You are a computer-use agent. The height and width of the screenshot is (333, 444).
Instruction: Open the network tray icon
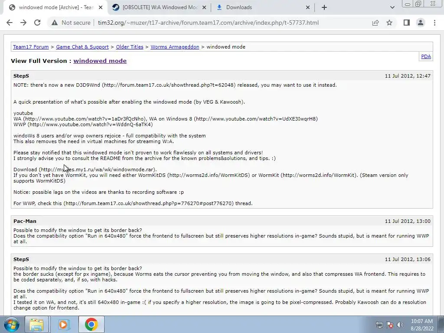point(379,325)
